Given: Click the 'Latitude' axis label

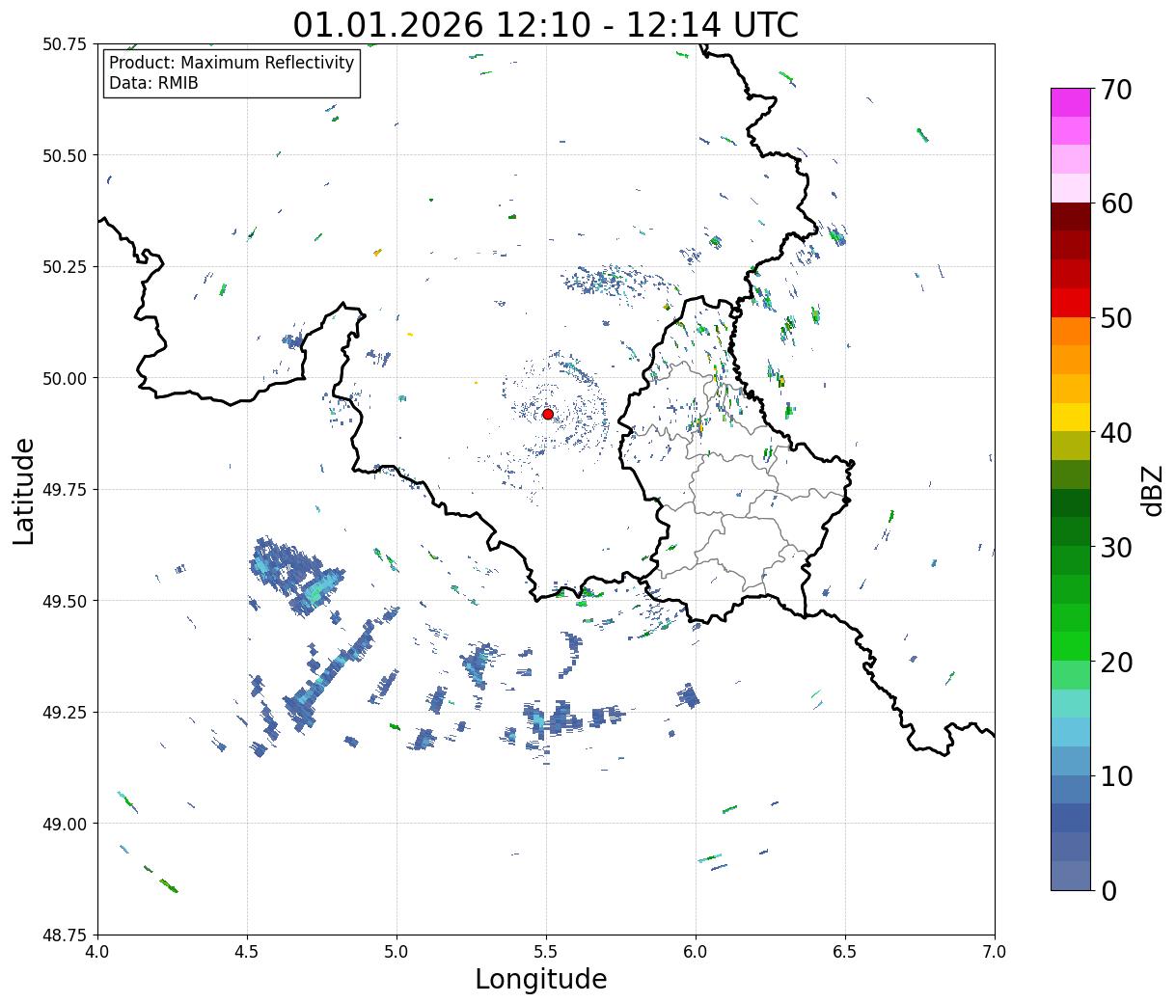Looking at the screenshot, I should click(x=24, y=490).
